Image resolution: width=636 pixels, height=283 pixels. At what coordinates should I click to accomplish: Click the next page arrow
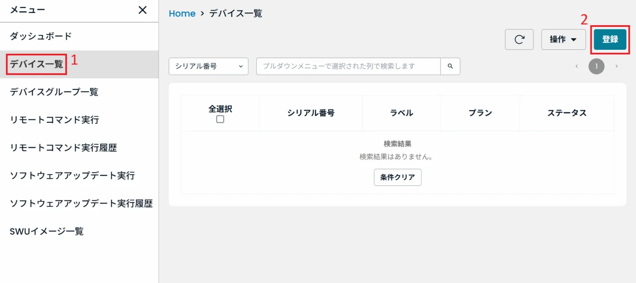(617, 66)
